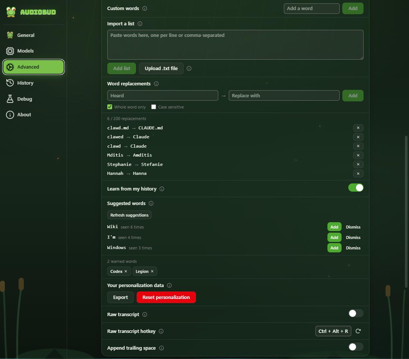This screenshot has width=409, height=359.
Task: Add suggested word I'm
Action: [x=335, y=237]
